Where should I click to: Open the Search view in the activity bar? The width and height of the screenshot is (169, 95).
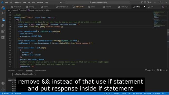click(x=3, y=13)
